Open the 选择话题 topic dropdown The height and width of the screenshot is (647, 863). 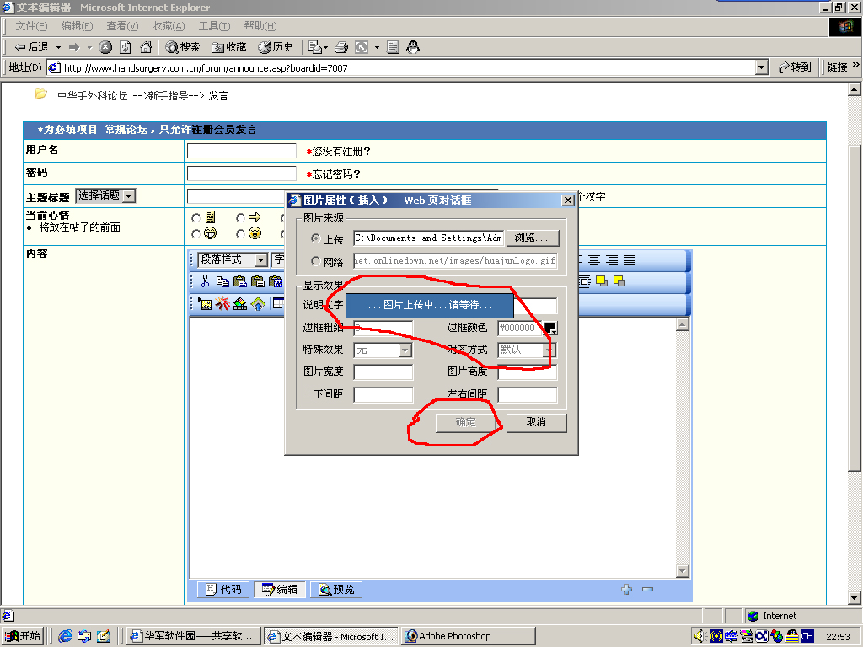tap(105, 195)
